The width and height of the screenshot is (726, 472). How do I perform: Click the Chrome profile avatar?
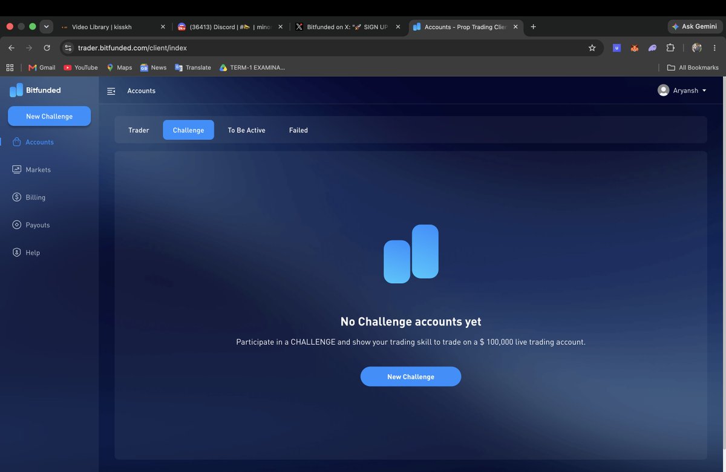[x=697, y=48]
